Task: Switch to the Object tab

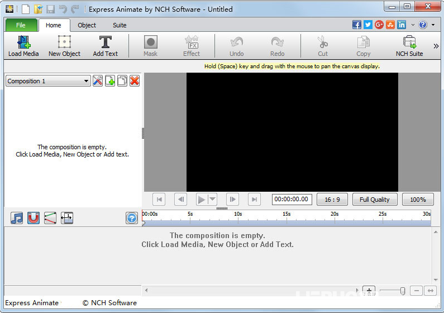Action: (x=87, y=25)
